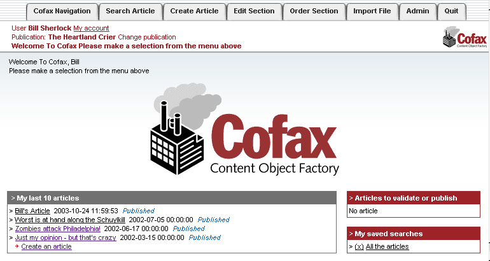Click date 2002-07-05 00:00:00
Viewport: 490px width, 261px height.
click(161, 220)
